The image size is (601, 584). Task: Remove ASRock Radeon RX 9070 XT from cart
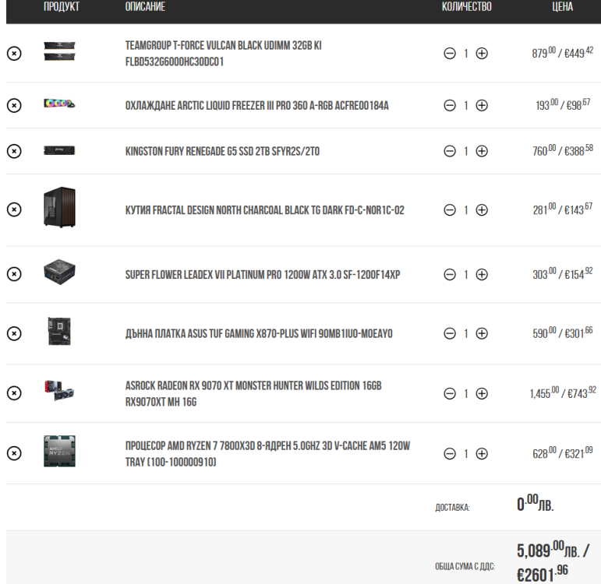(14, 393)
